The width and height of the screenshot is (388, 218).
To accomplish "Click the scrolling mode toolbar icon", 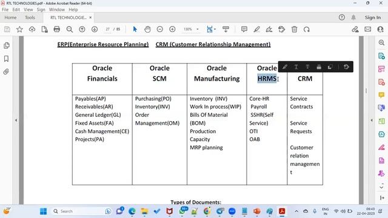I will click(226, 30).
